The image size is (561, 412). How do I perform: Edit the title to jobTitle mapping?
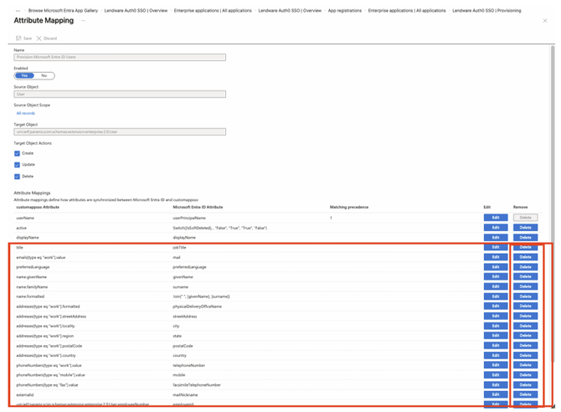[495, 247]
